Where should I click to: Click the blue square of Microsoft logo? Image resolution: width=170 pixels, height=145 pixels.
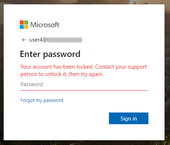(x=22, y=27)
